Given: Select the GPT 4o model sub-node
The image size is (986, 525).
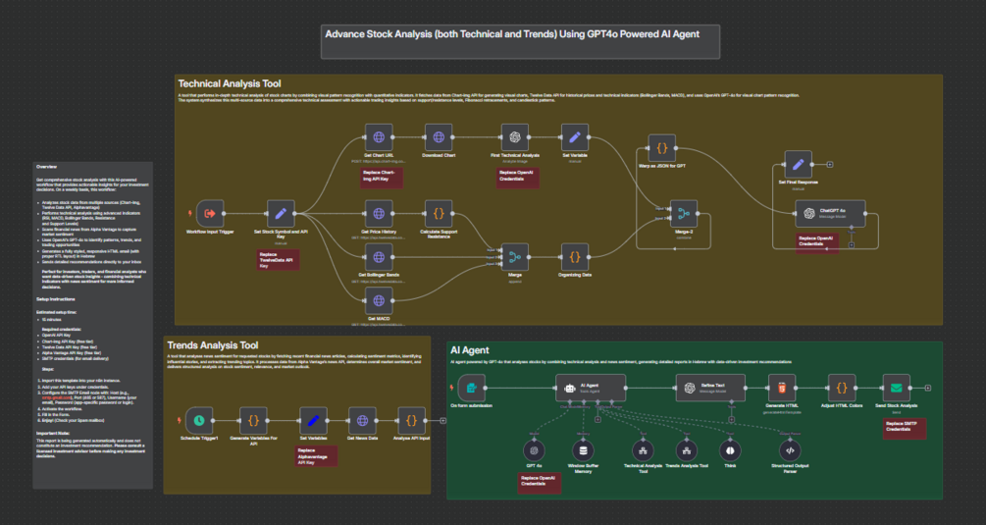Looking at the screenshot, I should [x=534, y=450].
